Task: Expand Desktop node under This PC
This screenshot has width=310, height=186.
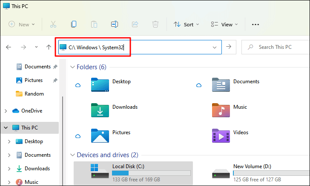Action: pyautogui.click(x=9, y=141)
